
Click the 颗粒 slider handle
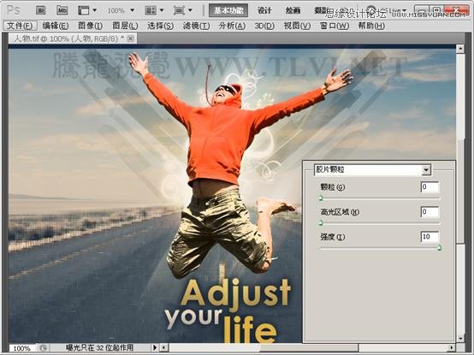pos(321,198)
